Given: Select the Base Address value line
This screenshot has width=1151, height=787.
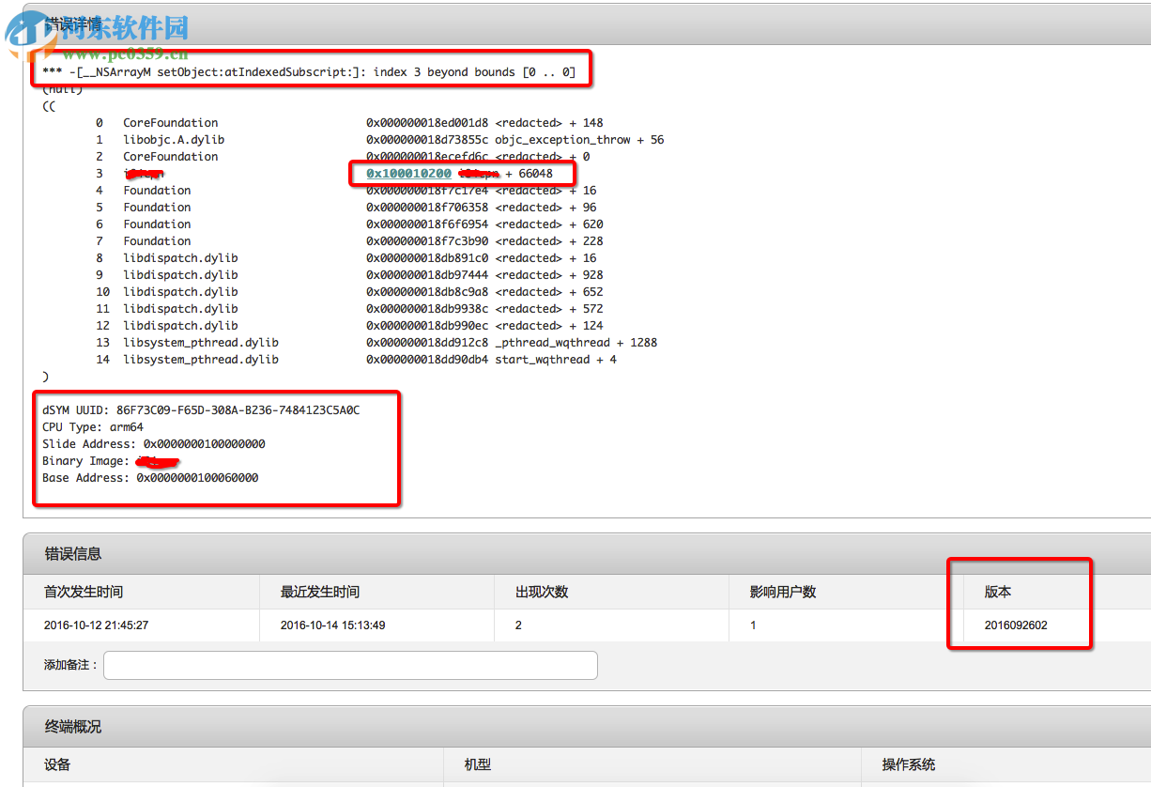Looking at the screenshot, I should coord(150,478).
